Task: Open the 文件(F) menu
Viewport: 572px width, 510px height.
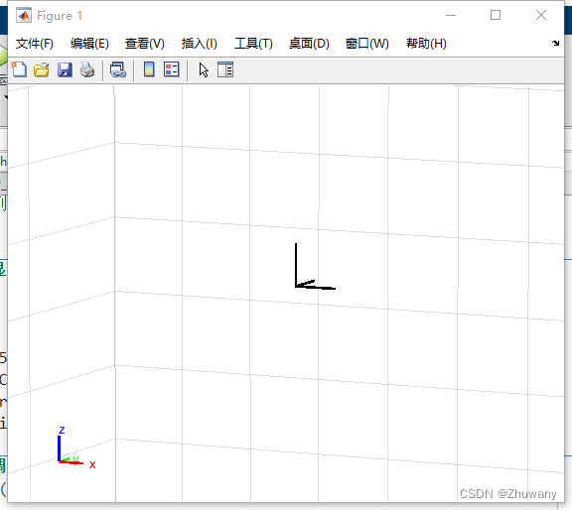Action: (x=35, y=44)
